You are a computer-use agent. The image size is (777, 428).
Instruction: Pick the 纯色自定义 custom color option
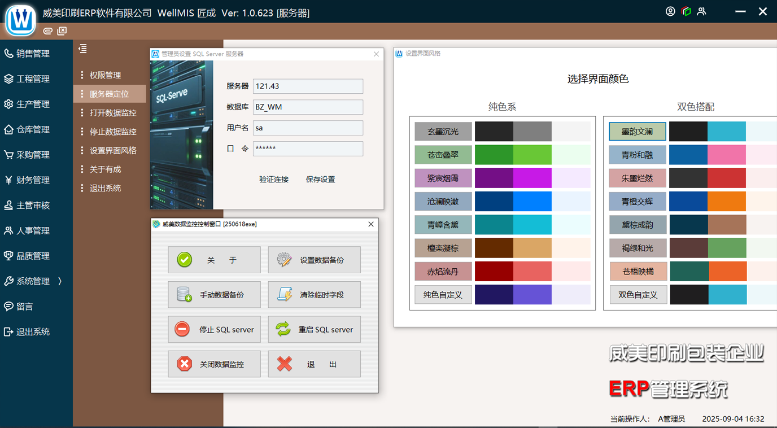pyautogui.click(x=443, y=295)
